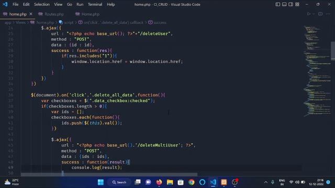Open editor More Actions ellipsis
The width and height of the screenshot is (335, 188).
click(328, 14)
